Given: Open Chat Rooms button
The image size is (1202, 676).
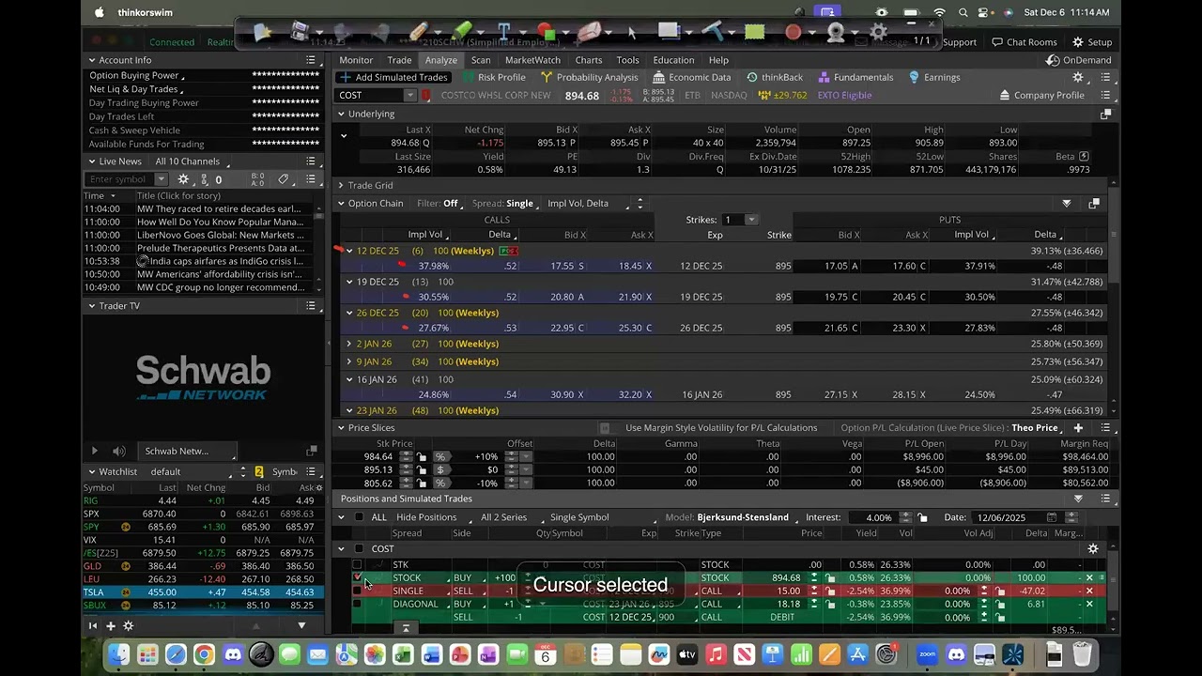Looking at the screenshot, I should [x=1023, y=42].
